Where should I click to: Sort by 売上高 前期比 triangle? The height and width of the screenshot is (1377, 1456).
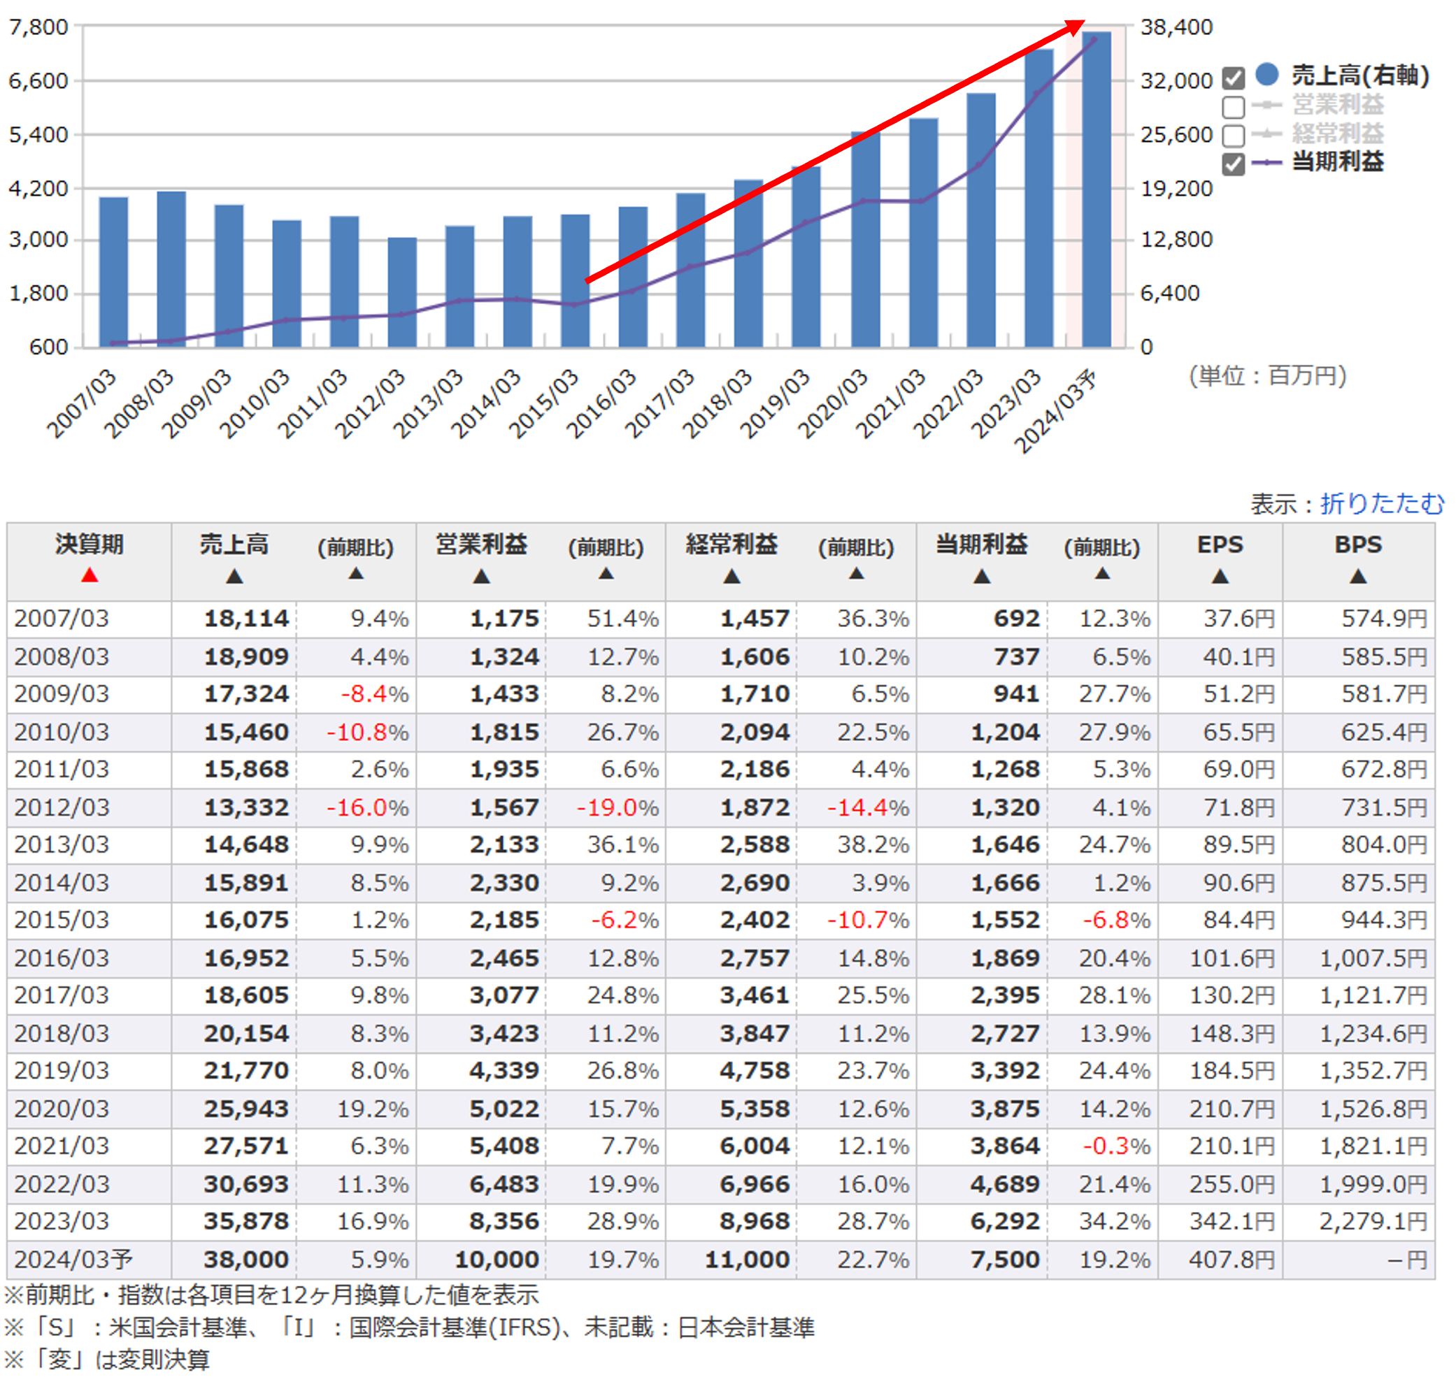355,574
